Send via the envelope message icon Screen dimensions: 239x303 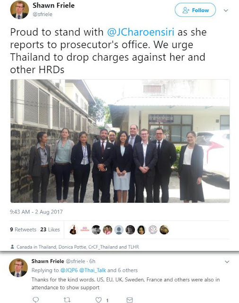pyautogui.click(x=130, y=300)
